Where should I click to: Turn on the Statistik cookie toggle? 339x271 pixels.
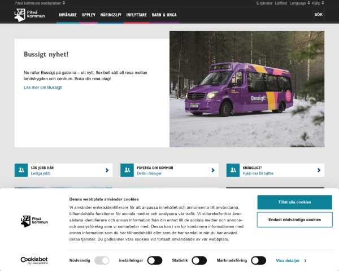(x=199, y=260)
